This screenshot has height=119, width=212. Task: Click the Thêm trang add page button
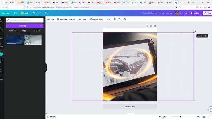[x=130, y=106]
